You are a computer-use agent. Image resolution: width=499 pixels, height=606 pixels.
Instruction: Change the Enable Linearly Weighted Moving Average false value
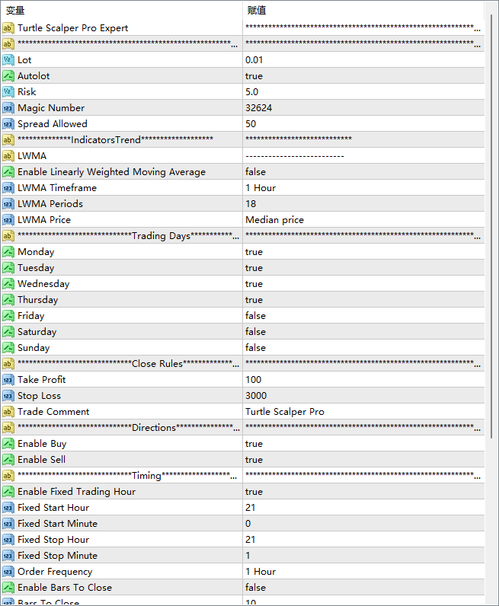pyautogui.click(x=363, y=171)
